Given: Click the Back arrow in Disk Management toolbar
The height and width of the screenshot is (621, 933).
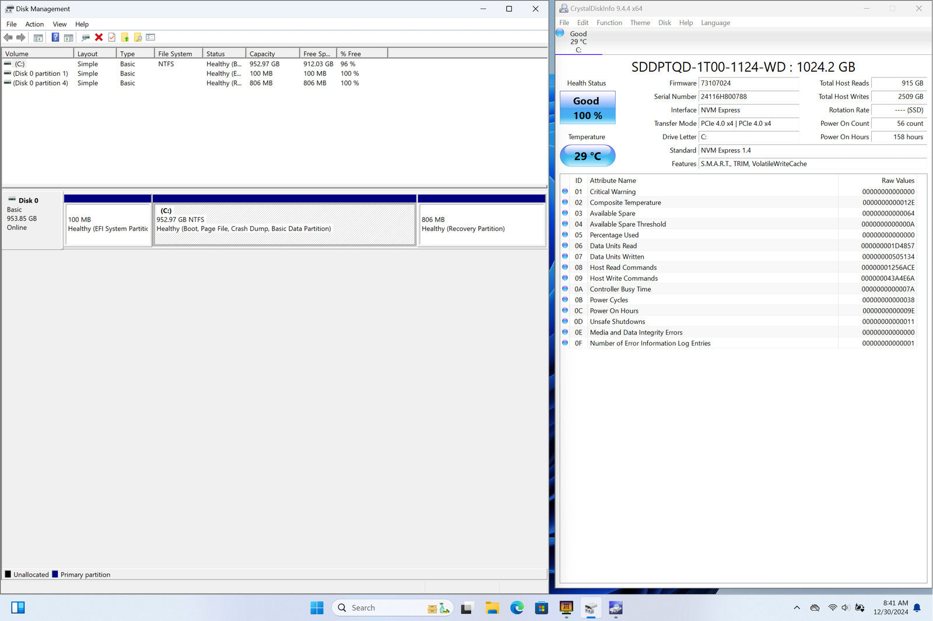Looking at the screenshot, I should coord(8,37).
